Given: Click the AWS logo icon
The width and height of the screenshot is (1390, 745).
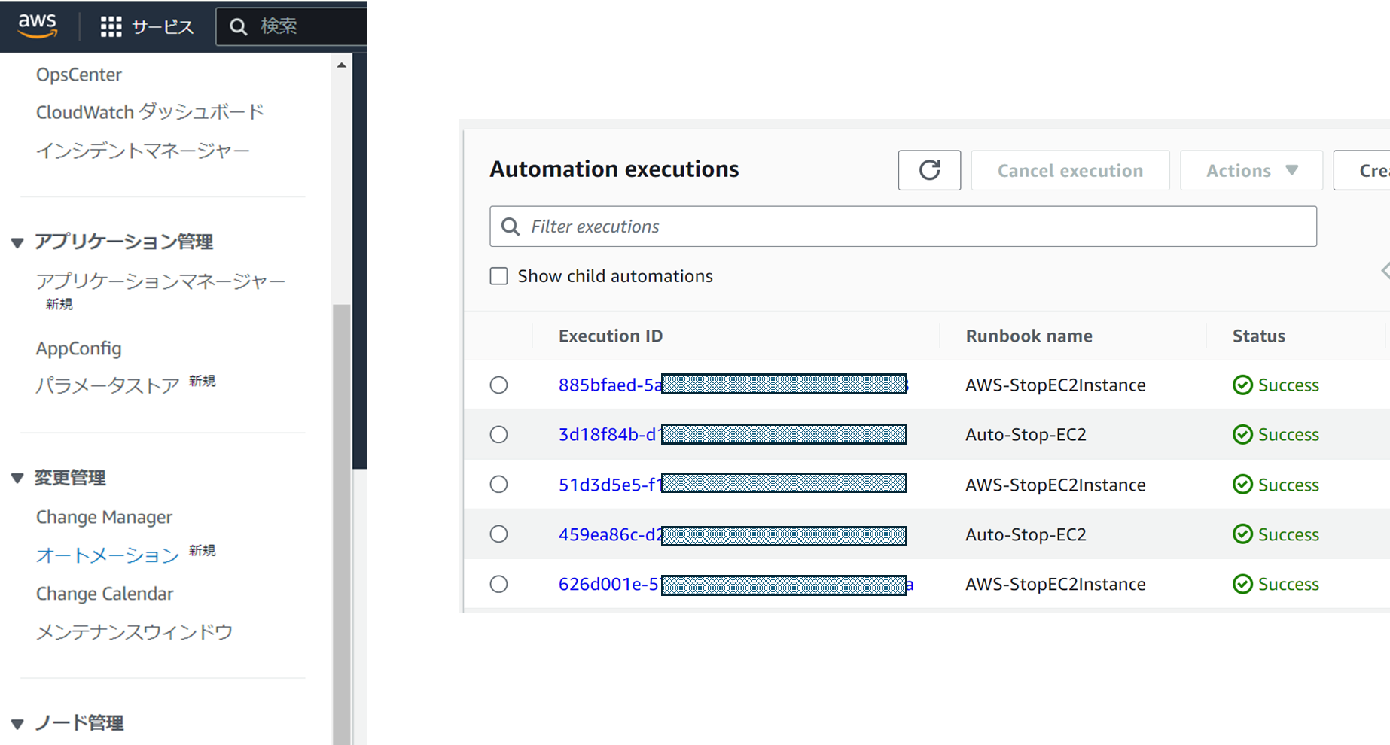Looking at the screenshot, I should (38, 25).
